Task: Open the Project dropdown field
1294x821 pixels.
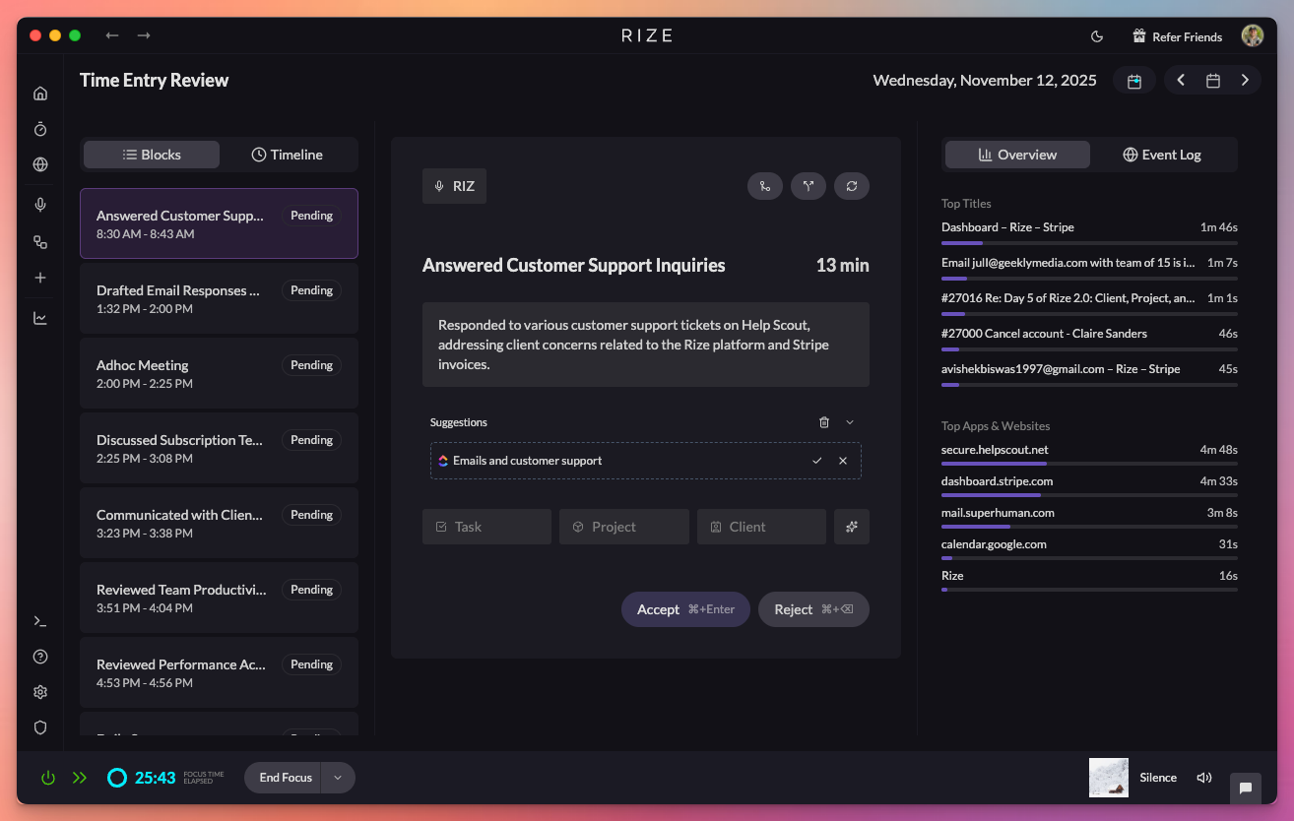Action: tap(624, 527)
